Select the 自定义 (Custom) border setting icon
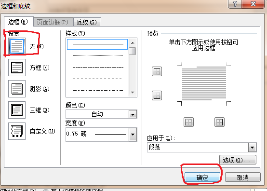The width and height of the screenshot is (267, 191). click(x=17, y=131)
